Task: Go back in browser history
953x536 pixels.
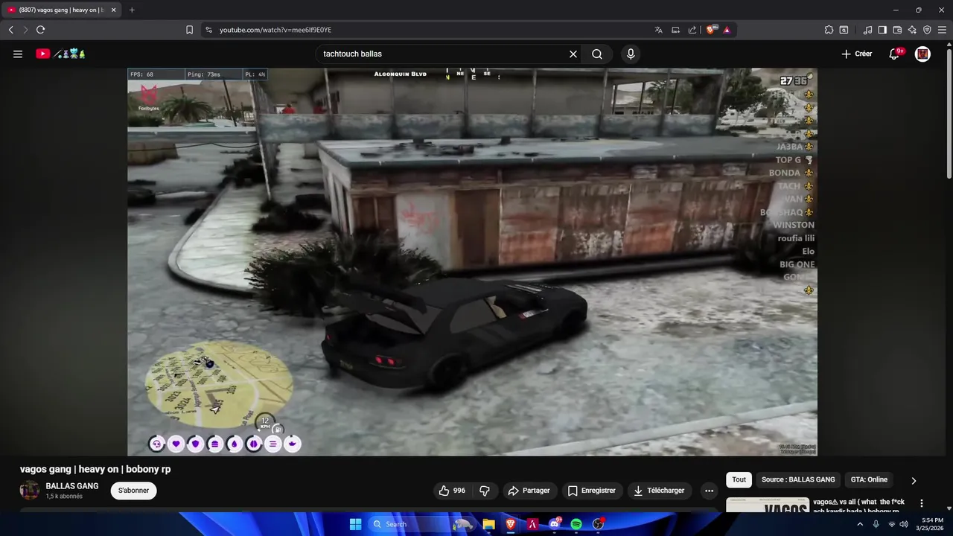Action: tap(10, 30)
